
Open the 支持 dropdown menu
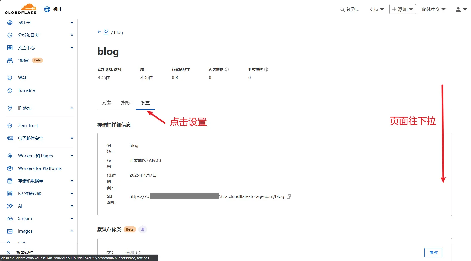point(376,10)
